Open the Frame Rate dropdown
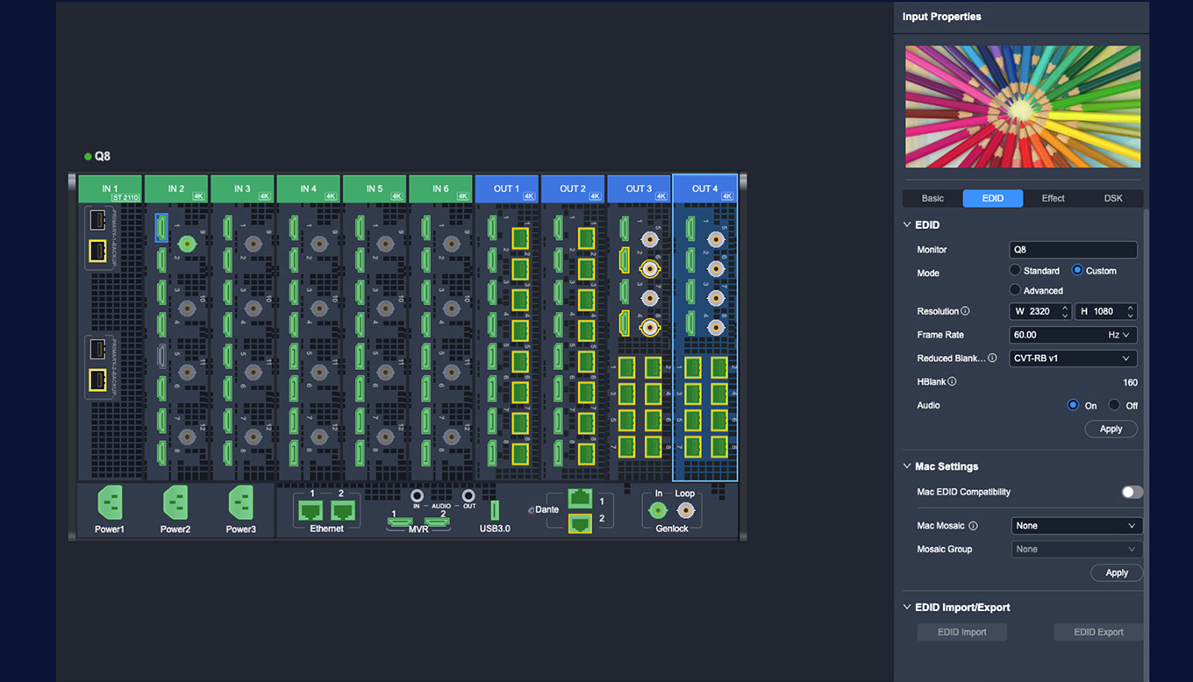 (x=1073, y=335)
